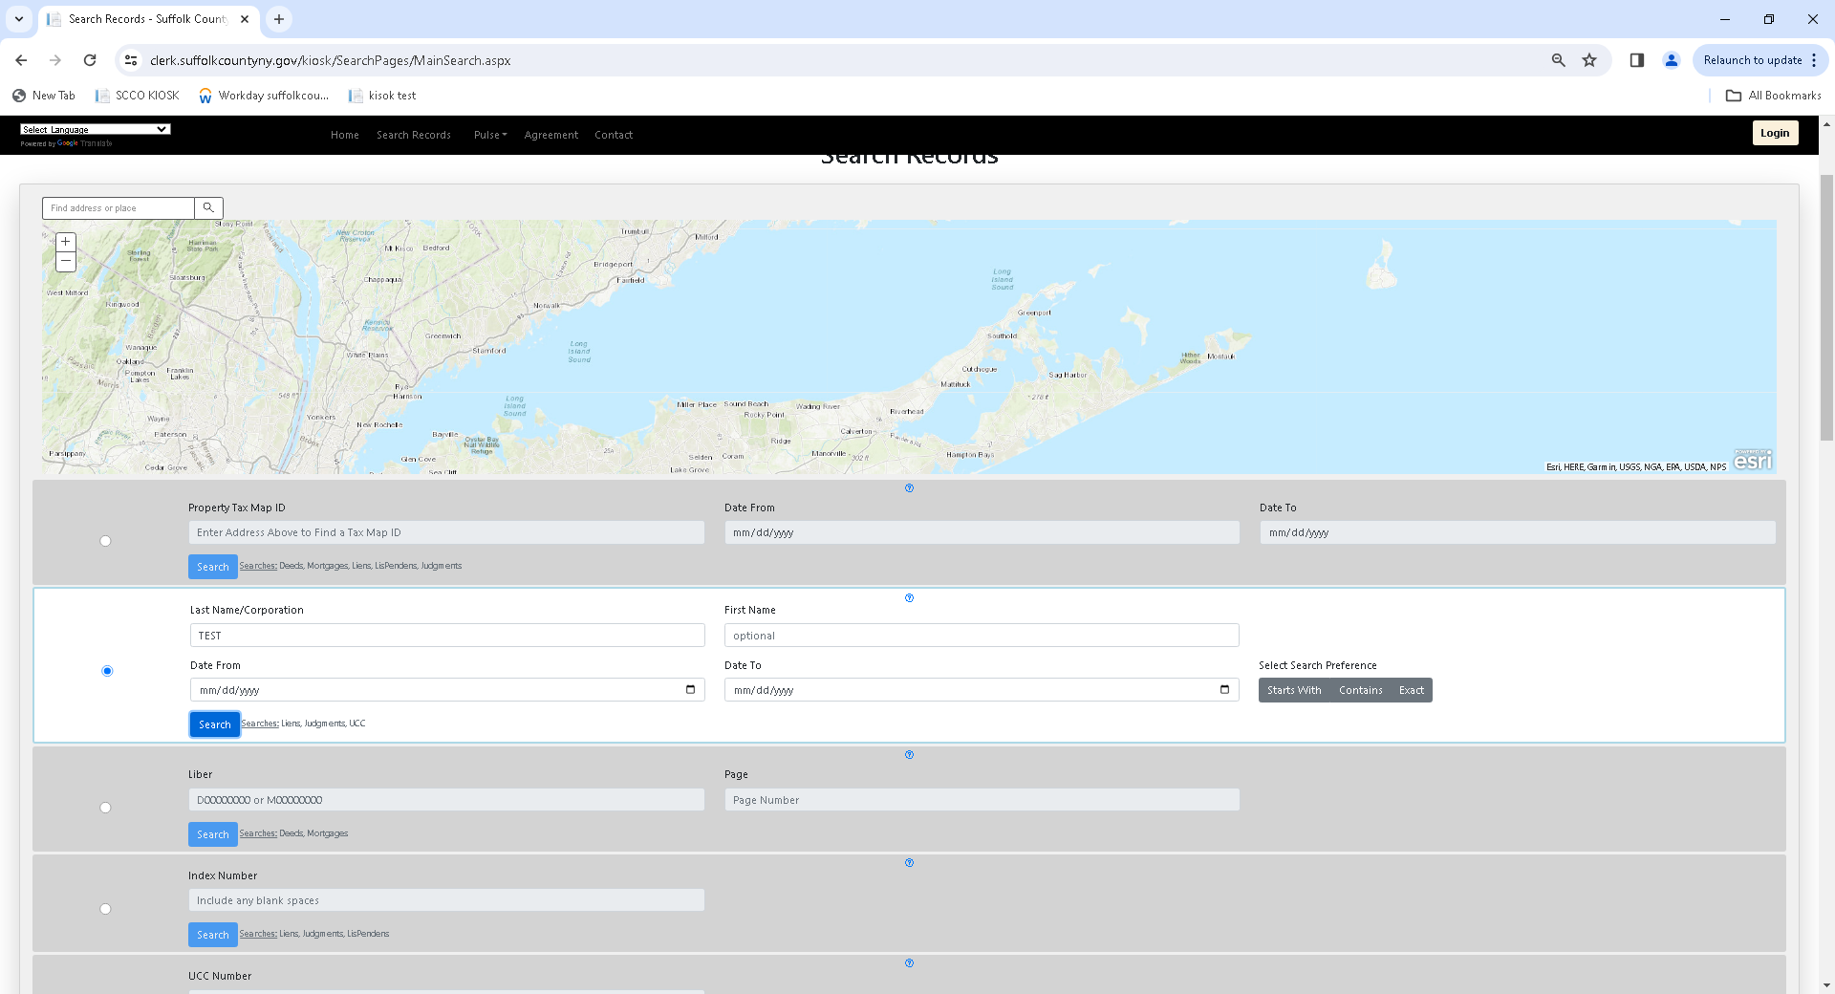
Task: Click help icon above Liber section
Action: click(x=909, y=755)
